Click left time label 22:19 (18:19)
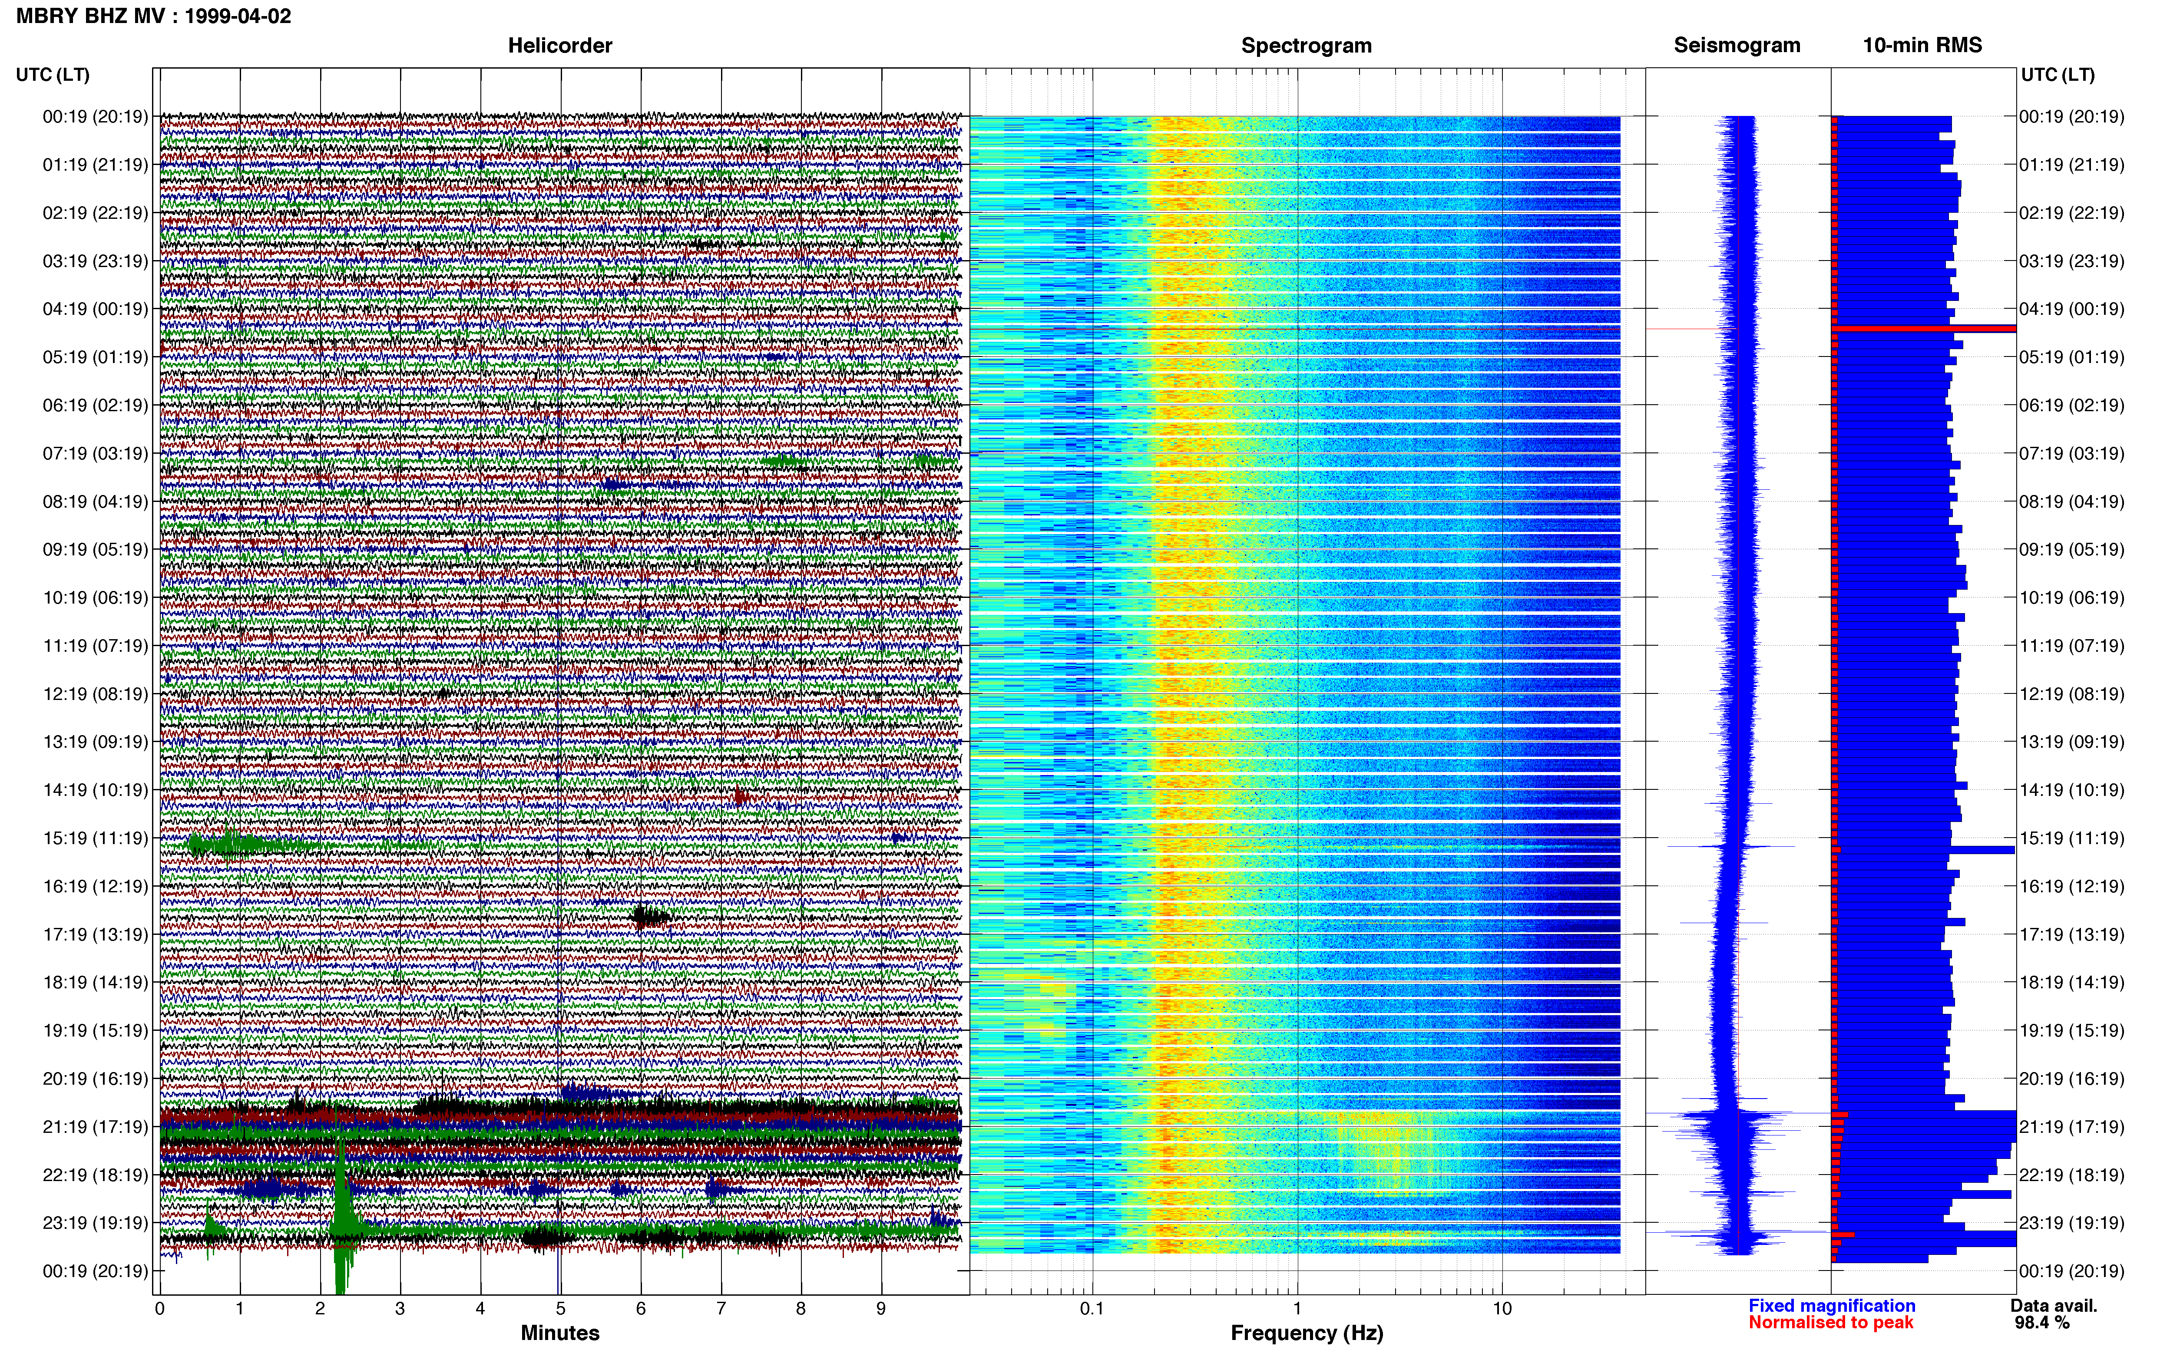The width and height of the screenshot is (2180, 1363). (x=96, y=1175)
